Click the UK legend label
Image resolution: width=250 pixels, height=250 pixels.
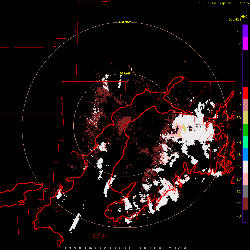click(x=238, y=44)
